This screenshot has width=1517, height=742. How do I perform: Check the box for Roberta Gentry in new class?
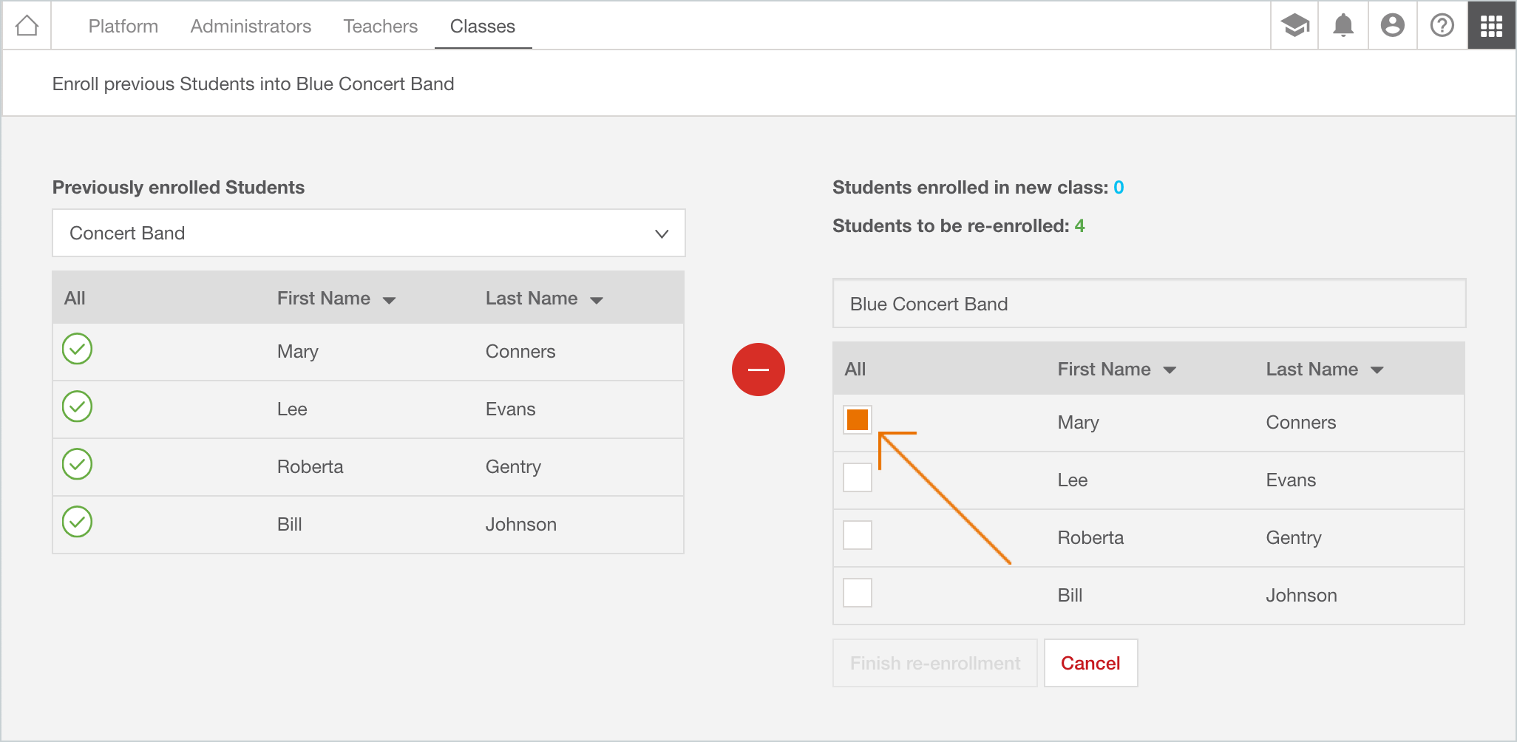858,535
